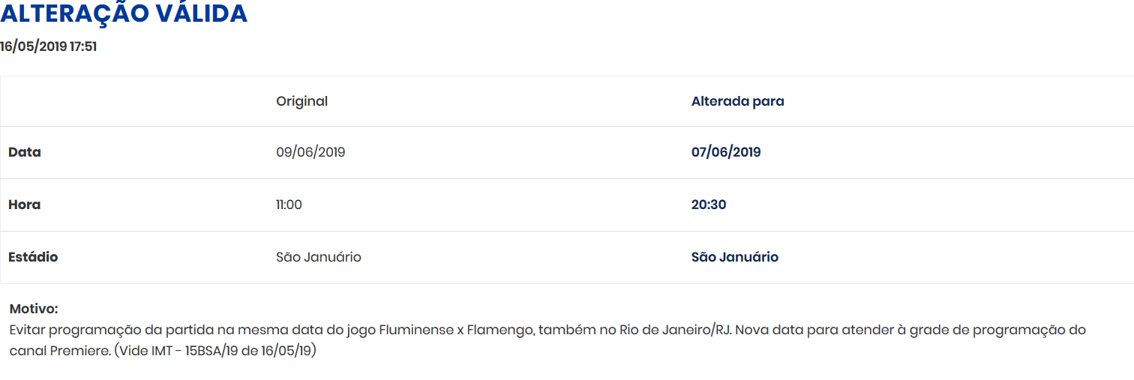Viewport: 1134px width, 380px height.
Task: Click the 16/05/2019 17:51 timestamp
Action: click(x=49, y=46)
